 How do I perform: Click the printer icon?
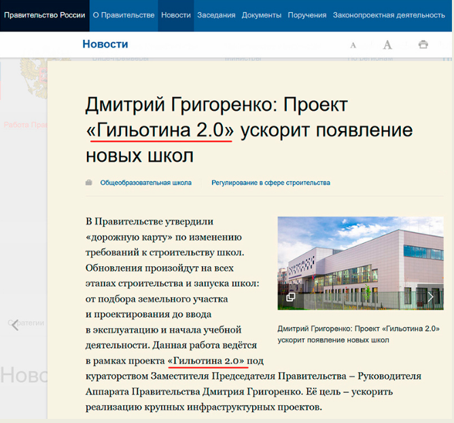423,44
